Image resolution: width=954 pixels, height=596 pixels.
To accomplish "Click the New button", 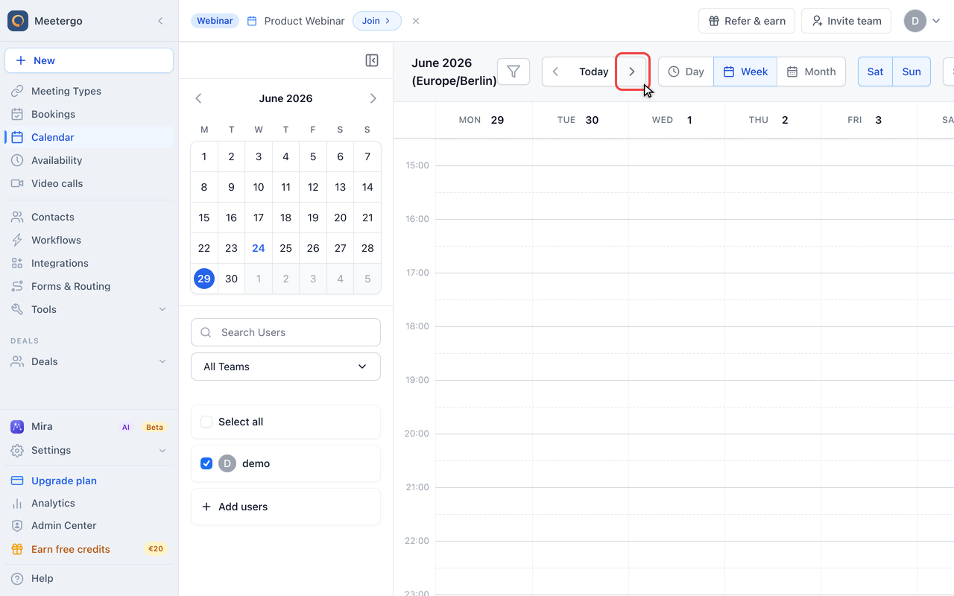I will (x=89, y=60).
